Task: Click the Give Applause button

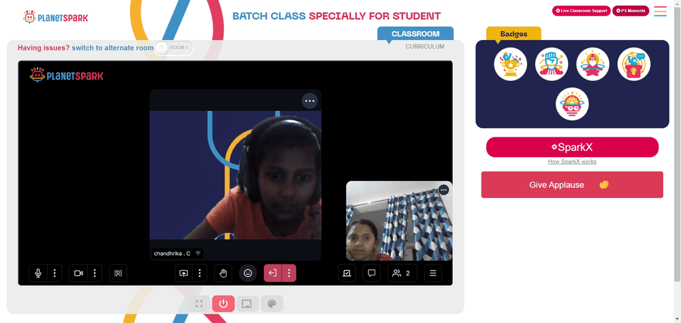Action: tap(572, 185)
